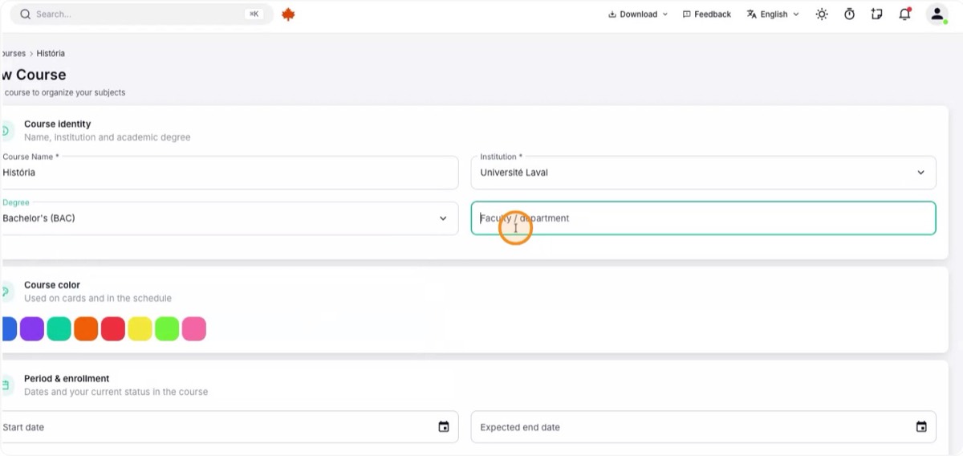Click the maple leaf icon beside search
This screenshot has height=456, width=963.
point(289,14)
